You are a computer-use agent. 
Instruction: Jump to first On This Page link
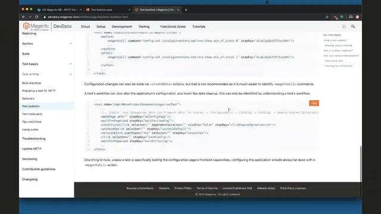(x=336, y=40)
